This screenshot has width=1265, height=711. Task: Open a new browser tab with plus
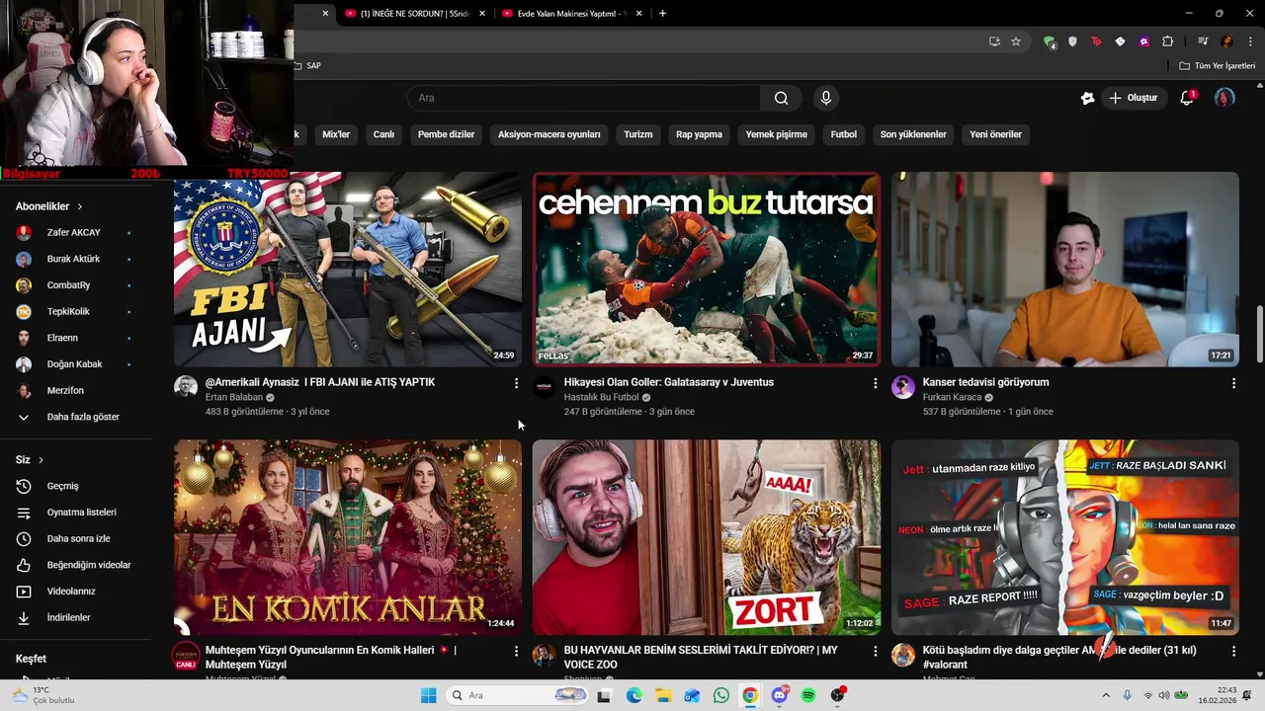pos(662,14)
